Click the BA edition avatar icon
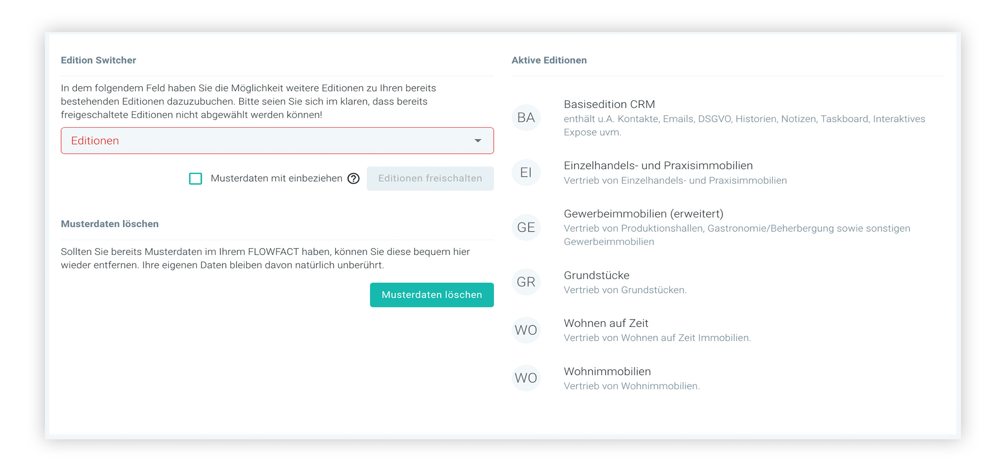The image size is (1006, 471). 526,118
